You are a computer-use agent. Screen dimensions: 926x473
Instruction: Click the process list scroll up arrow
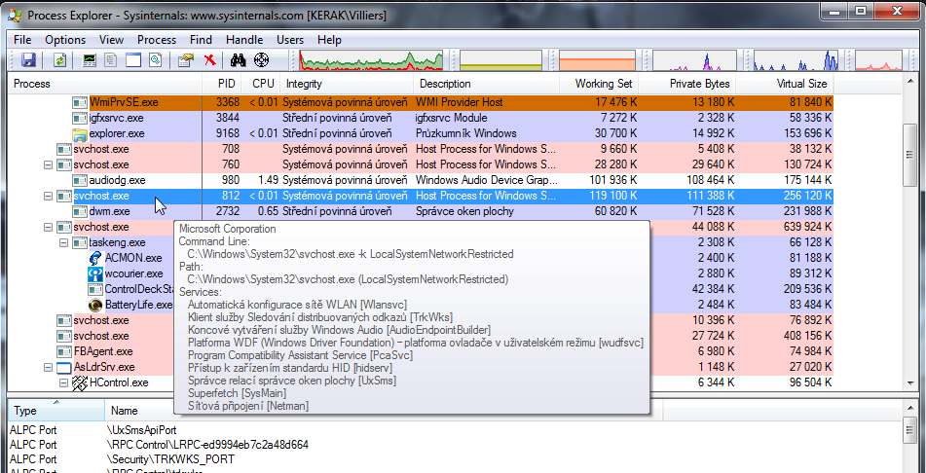pos(910,81)
